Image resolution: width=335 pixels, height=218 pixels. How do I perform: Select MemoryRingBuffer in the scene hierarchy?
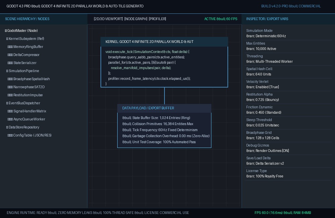pyautogui.click(x=28, y=47)
